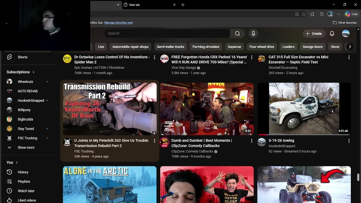Viewport: 361px width, 203px height.
Task: Filter by Semi-trailer trucks chip
Action: (170, 47)
